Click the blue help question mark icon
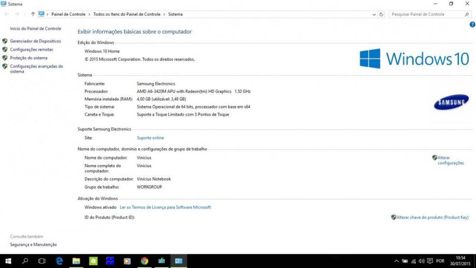 click(472, 24)
